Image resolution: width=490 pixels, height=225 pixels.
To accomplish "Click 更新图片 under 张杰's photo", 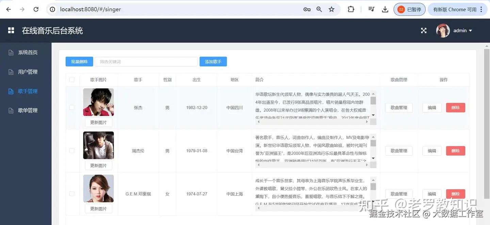I will (98, 123).
